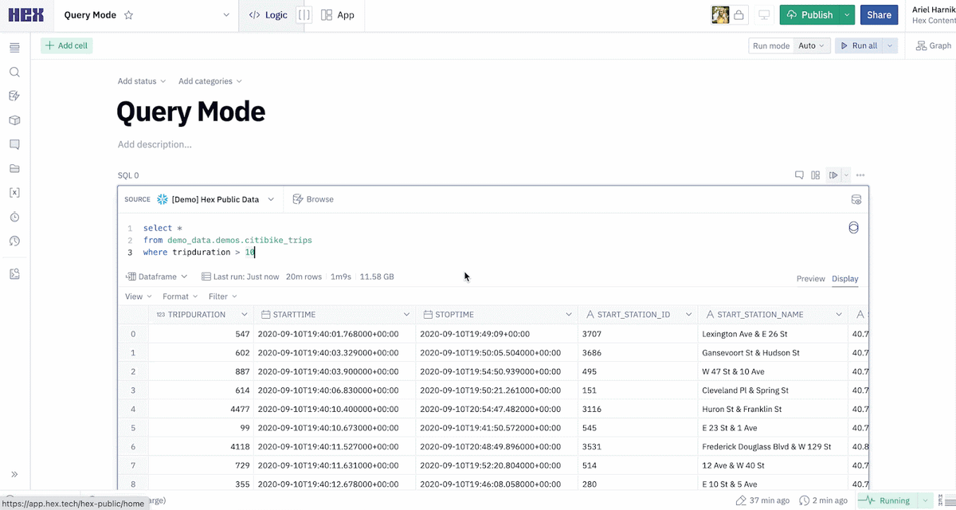Toggle the split view between Logic and App
956x510 pixels.
pyautogui.click(x=304, y=15)
